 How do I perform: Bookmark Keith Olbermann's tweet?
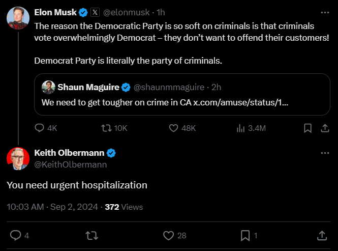(245, 235)
